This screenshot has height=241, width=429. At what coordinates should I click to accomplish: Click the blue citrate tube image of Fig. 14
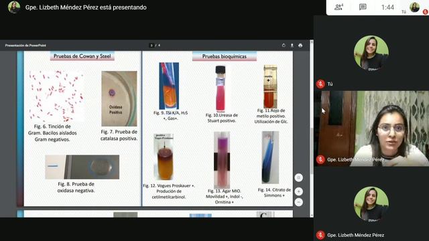270,157
